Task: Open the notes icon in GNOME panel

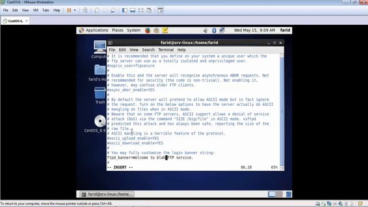Action: 165,30
